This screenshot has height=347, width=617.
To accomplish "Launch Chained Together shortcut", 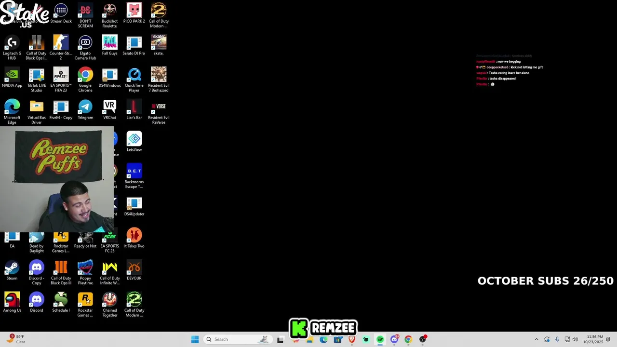I will (109, 305).
